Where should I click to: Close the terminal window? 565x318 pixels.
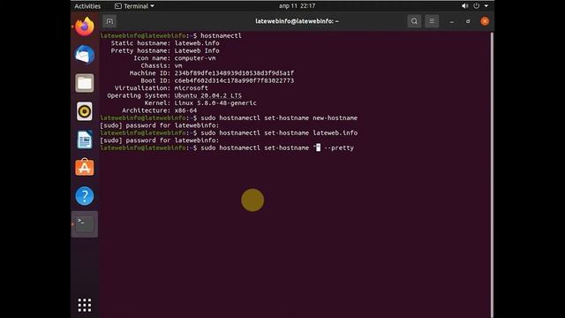click(485, 21)
